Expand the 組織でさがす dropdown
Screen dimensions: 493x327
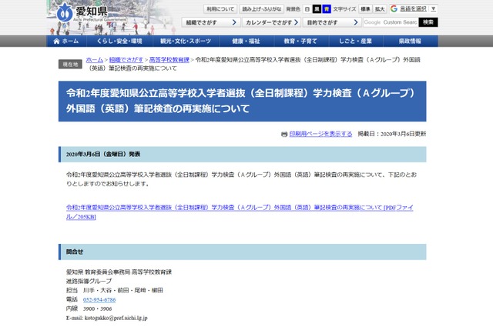[x=207, y=22]
